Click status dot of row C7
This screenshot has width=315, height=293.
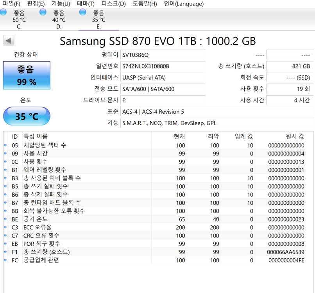pyautogui.click(x=5, y=235)
